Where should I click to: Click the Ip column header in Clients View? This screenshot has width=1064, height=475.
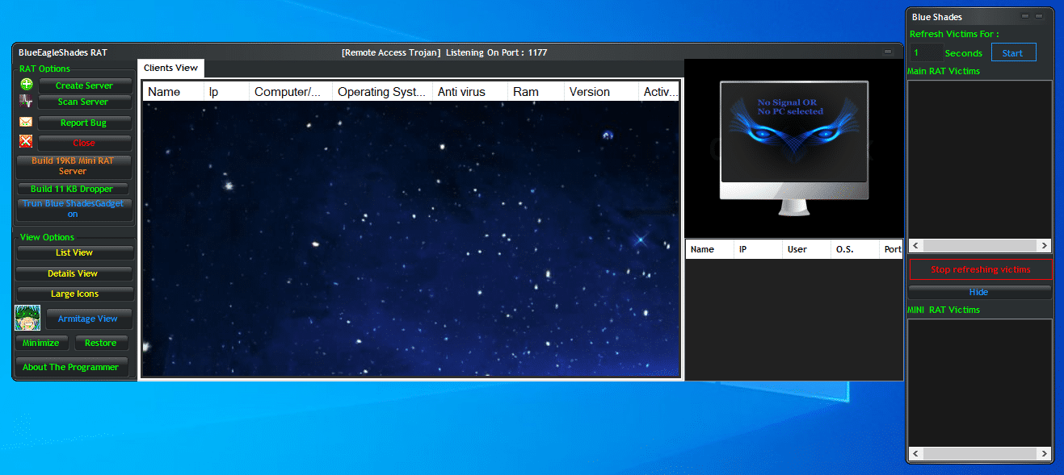[x=226, y=92]
